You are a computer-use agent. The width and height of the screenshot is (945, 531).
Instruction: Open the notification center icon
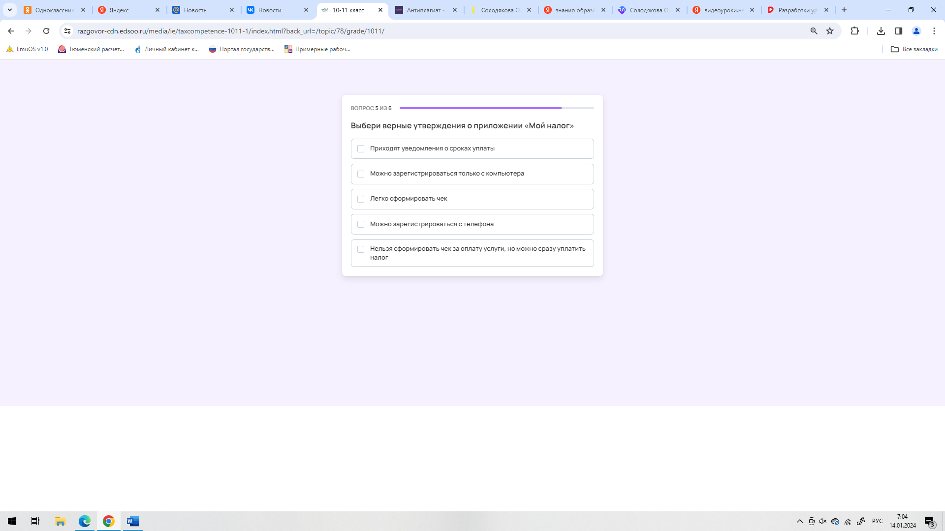point(930,521)
